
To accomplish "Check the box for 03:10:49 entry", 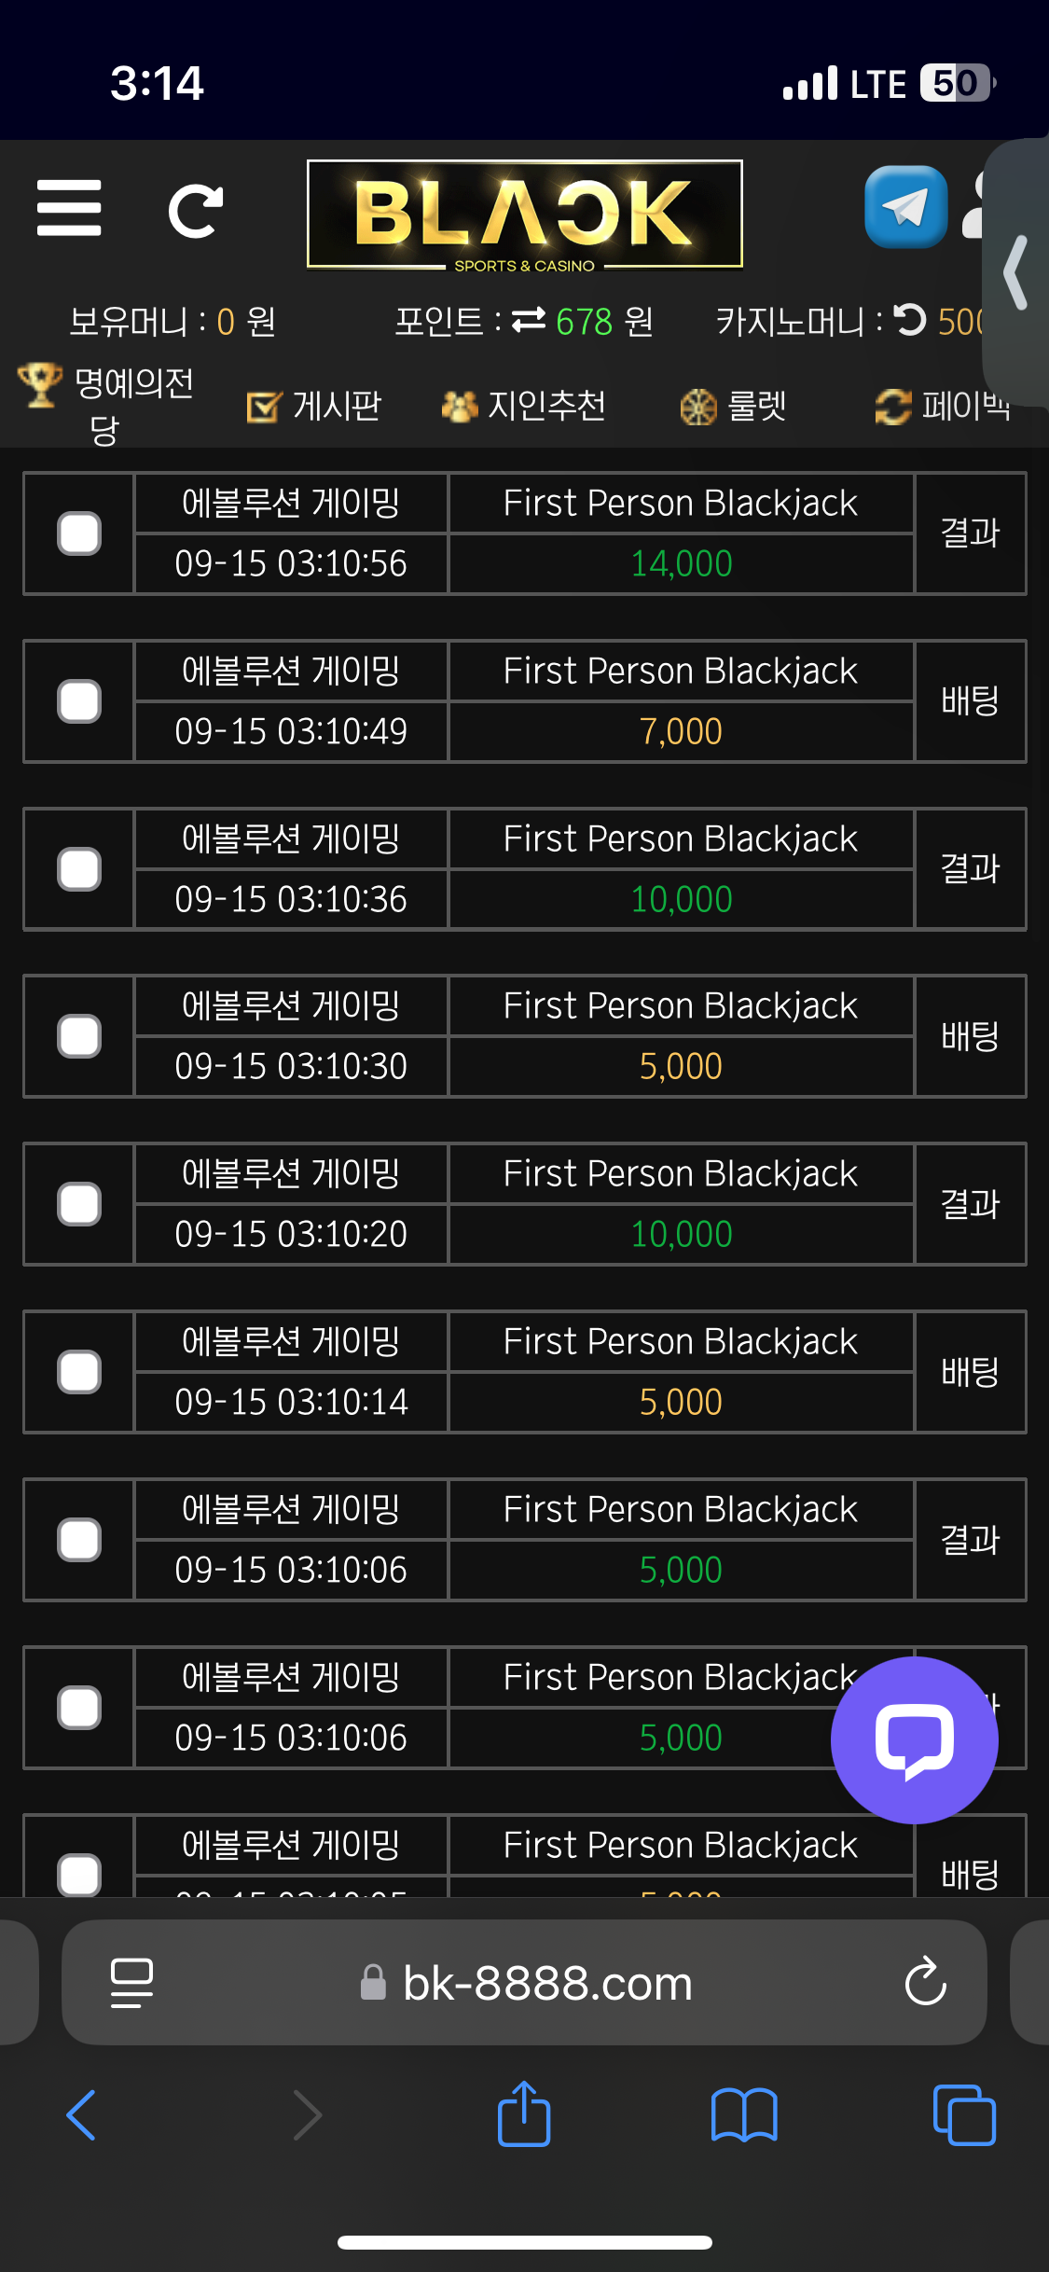I will [79, 701].
